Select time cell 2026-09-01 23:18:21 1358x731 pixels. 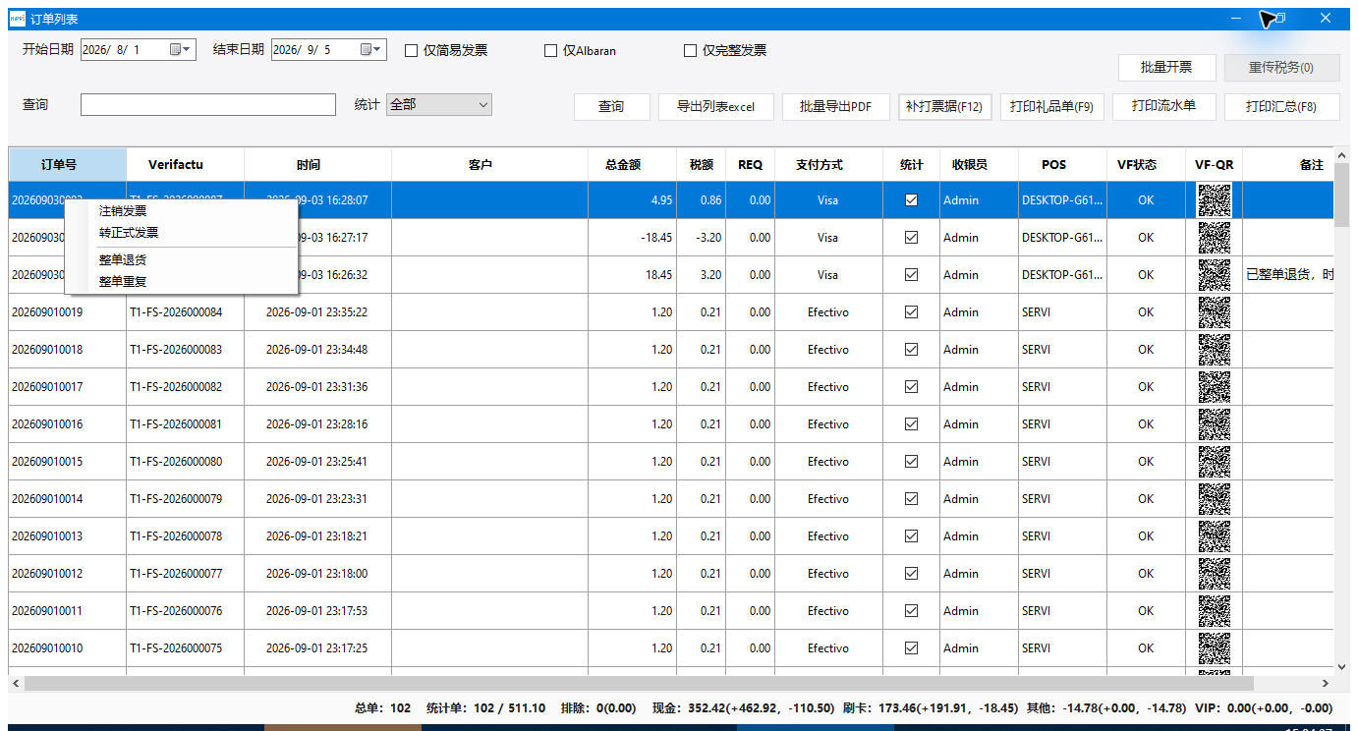[317, 536]
